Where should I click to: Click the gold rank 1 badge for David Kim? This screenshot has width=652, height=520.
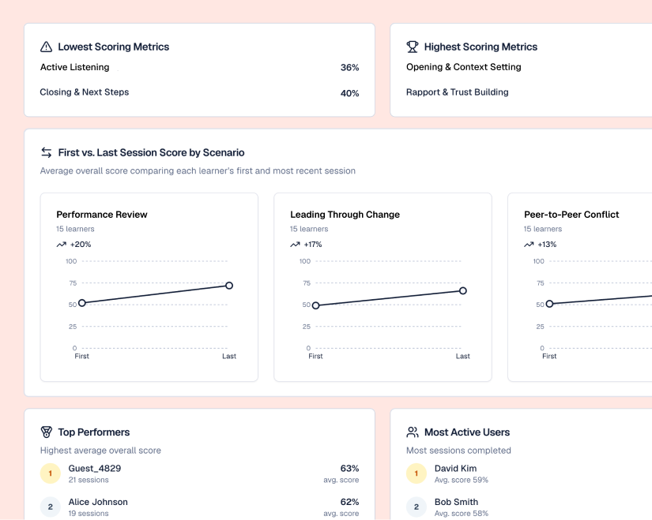[416, 473]
